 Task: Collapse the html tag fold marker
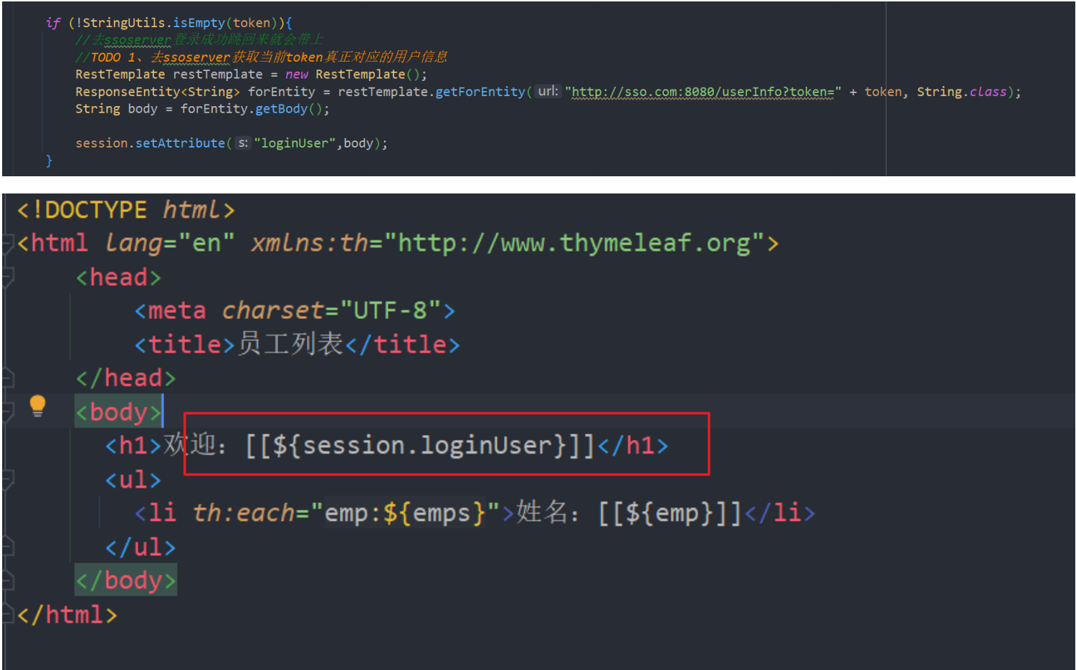pos(8,243)
